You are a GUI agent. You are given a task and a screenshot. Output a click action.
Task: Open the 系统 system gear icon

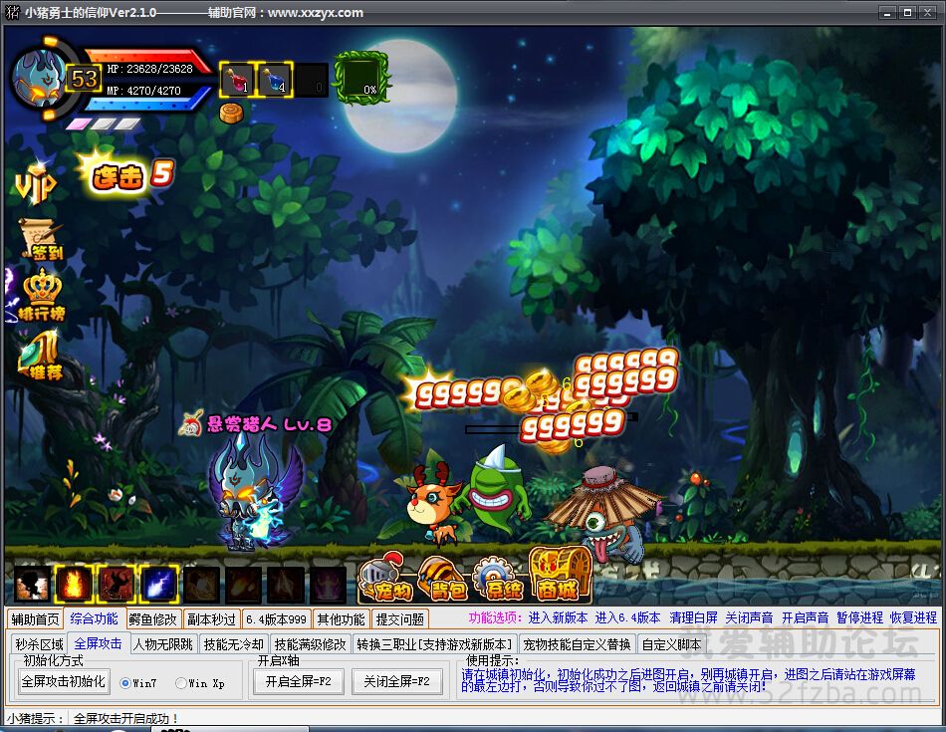pos(500,578)
